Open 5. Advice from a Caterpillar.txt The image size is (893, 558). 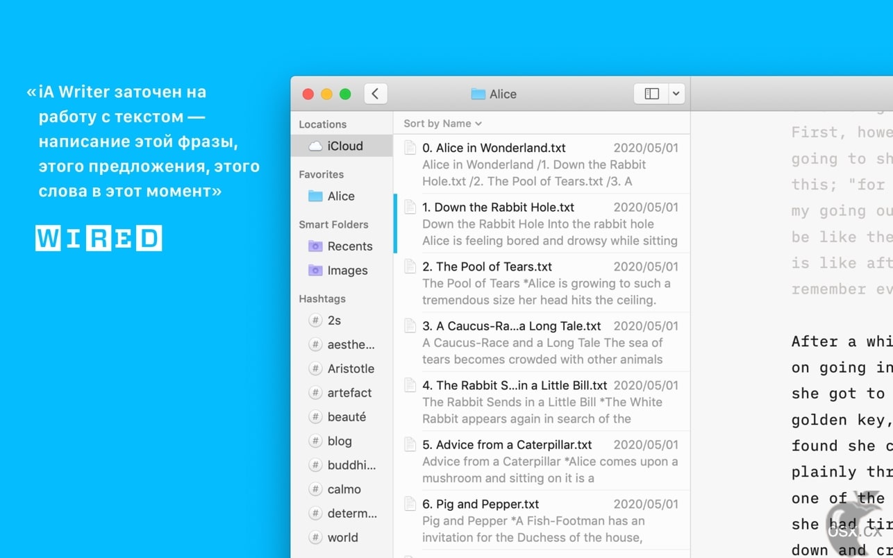tap(542, 461)
